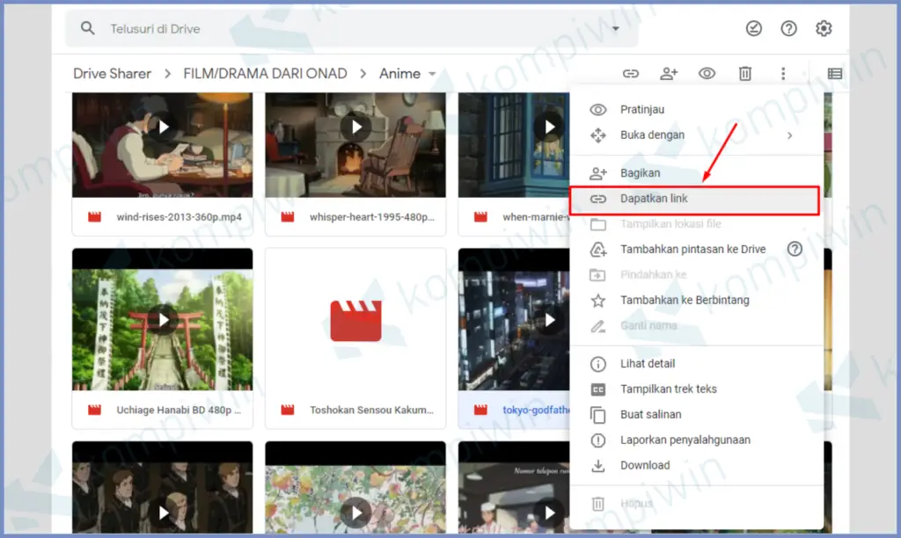901x538 pixels.
Task: Click the Telusuri di Drive search field
Action: pos(352,29)
